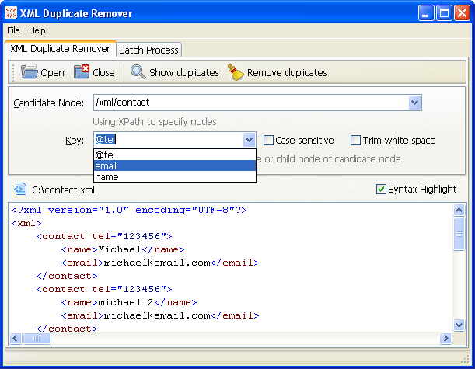Click the horizontal scrollbar right arrow
Screen dimensions: 475x369
click(445, 338)
